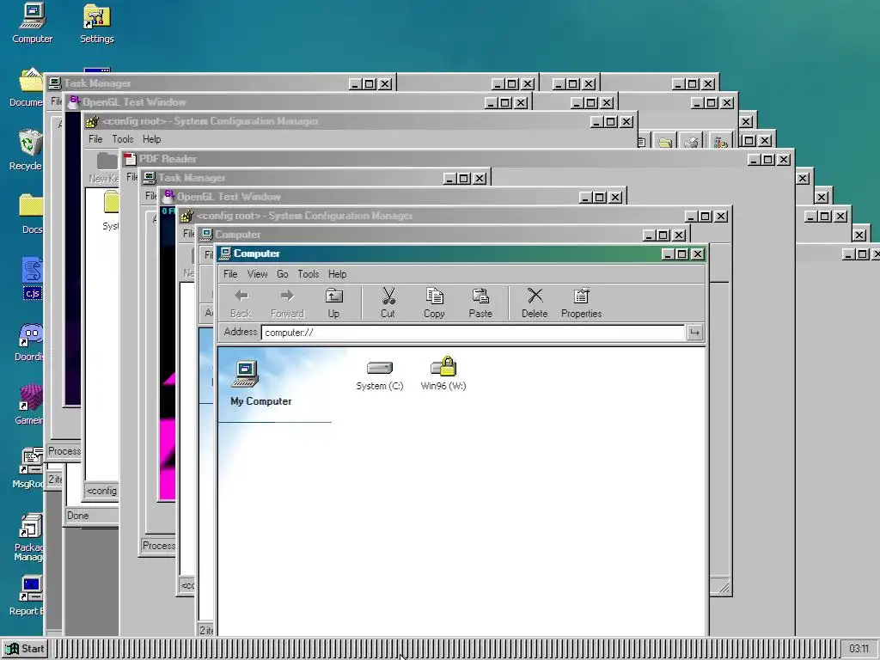Open Help menu in rear Configuration Manager
Image resolution: width=880 pixels, height=660 pixels.
point(151,139)
